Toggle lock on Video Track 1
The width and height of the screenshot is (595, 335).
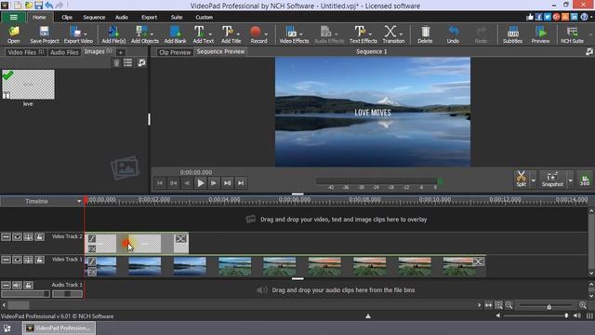39,260
